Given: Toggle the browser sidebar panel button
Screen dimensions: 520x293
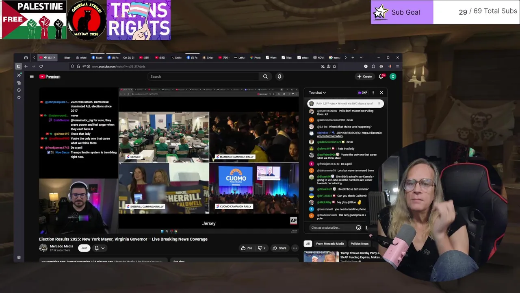Looking at the screenshot, I should coord(18,66).
